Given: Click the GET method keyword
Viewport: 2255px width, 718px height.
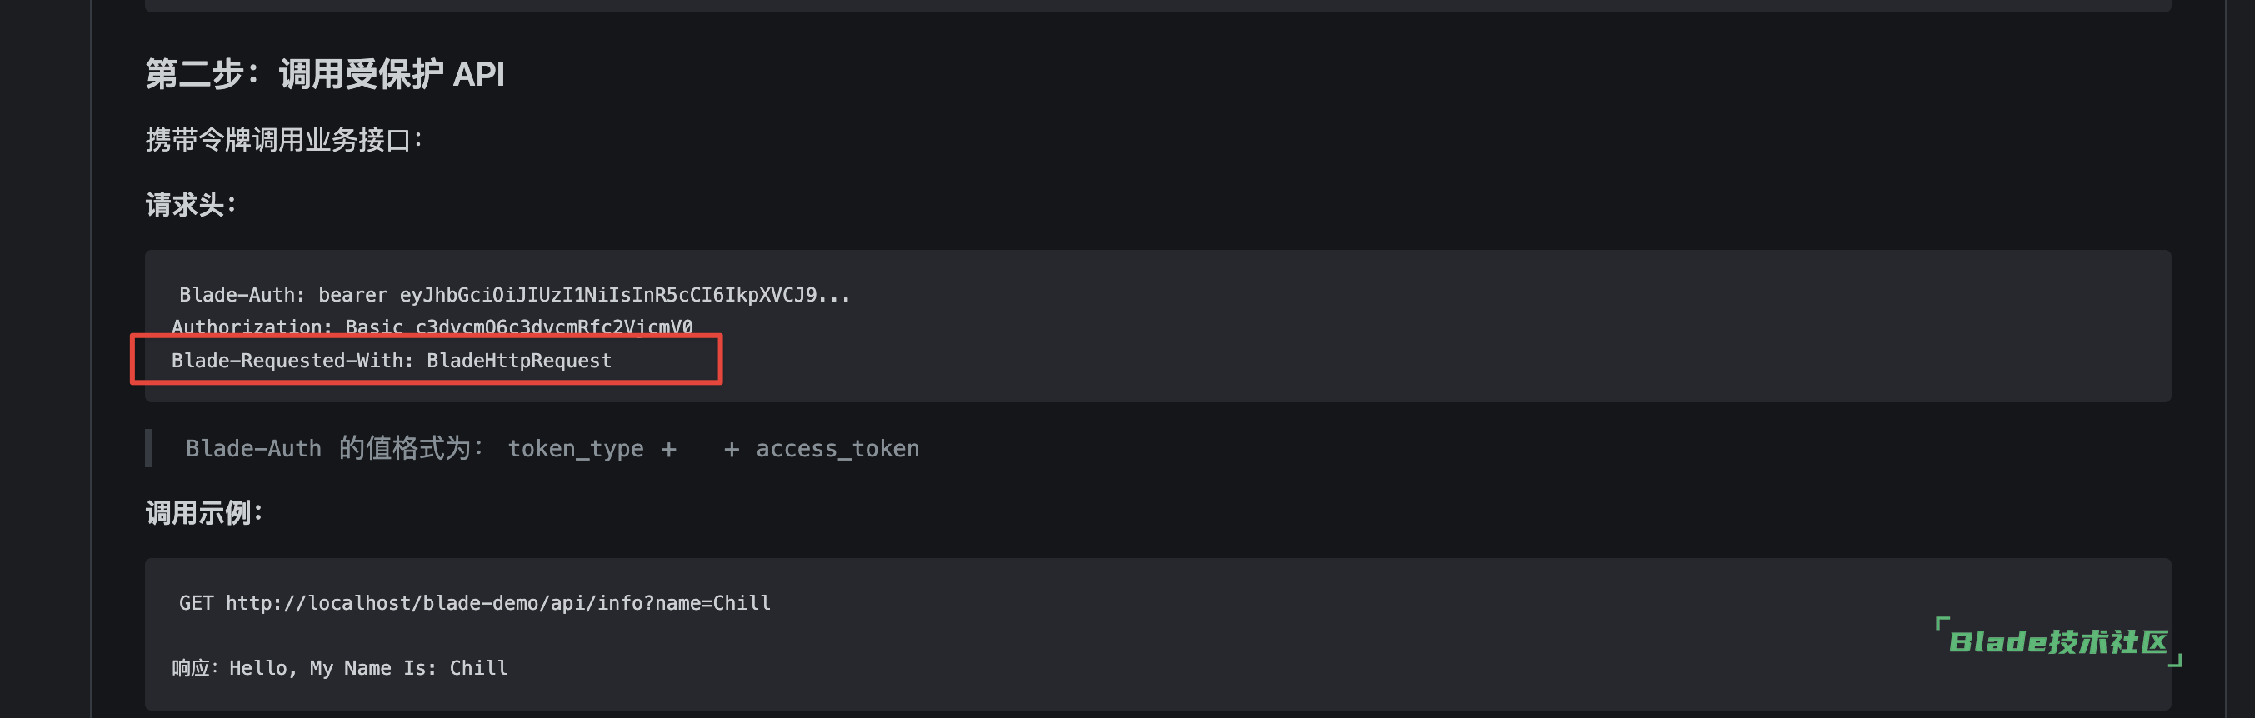Looking at the screenshot, I should (x=196, y=602).
